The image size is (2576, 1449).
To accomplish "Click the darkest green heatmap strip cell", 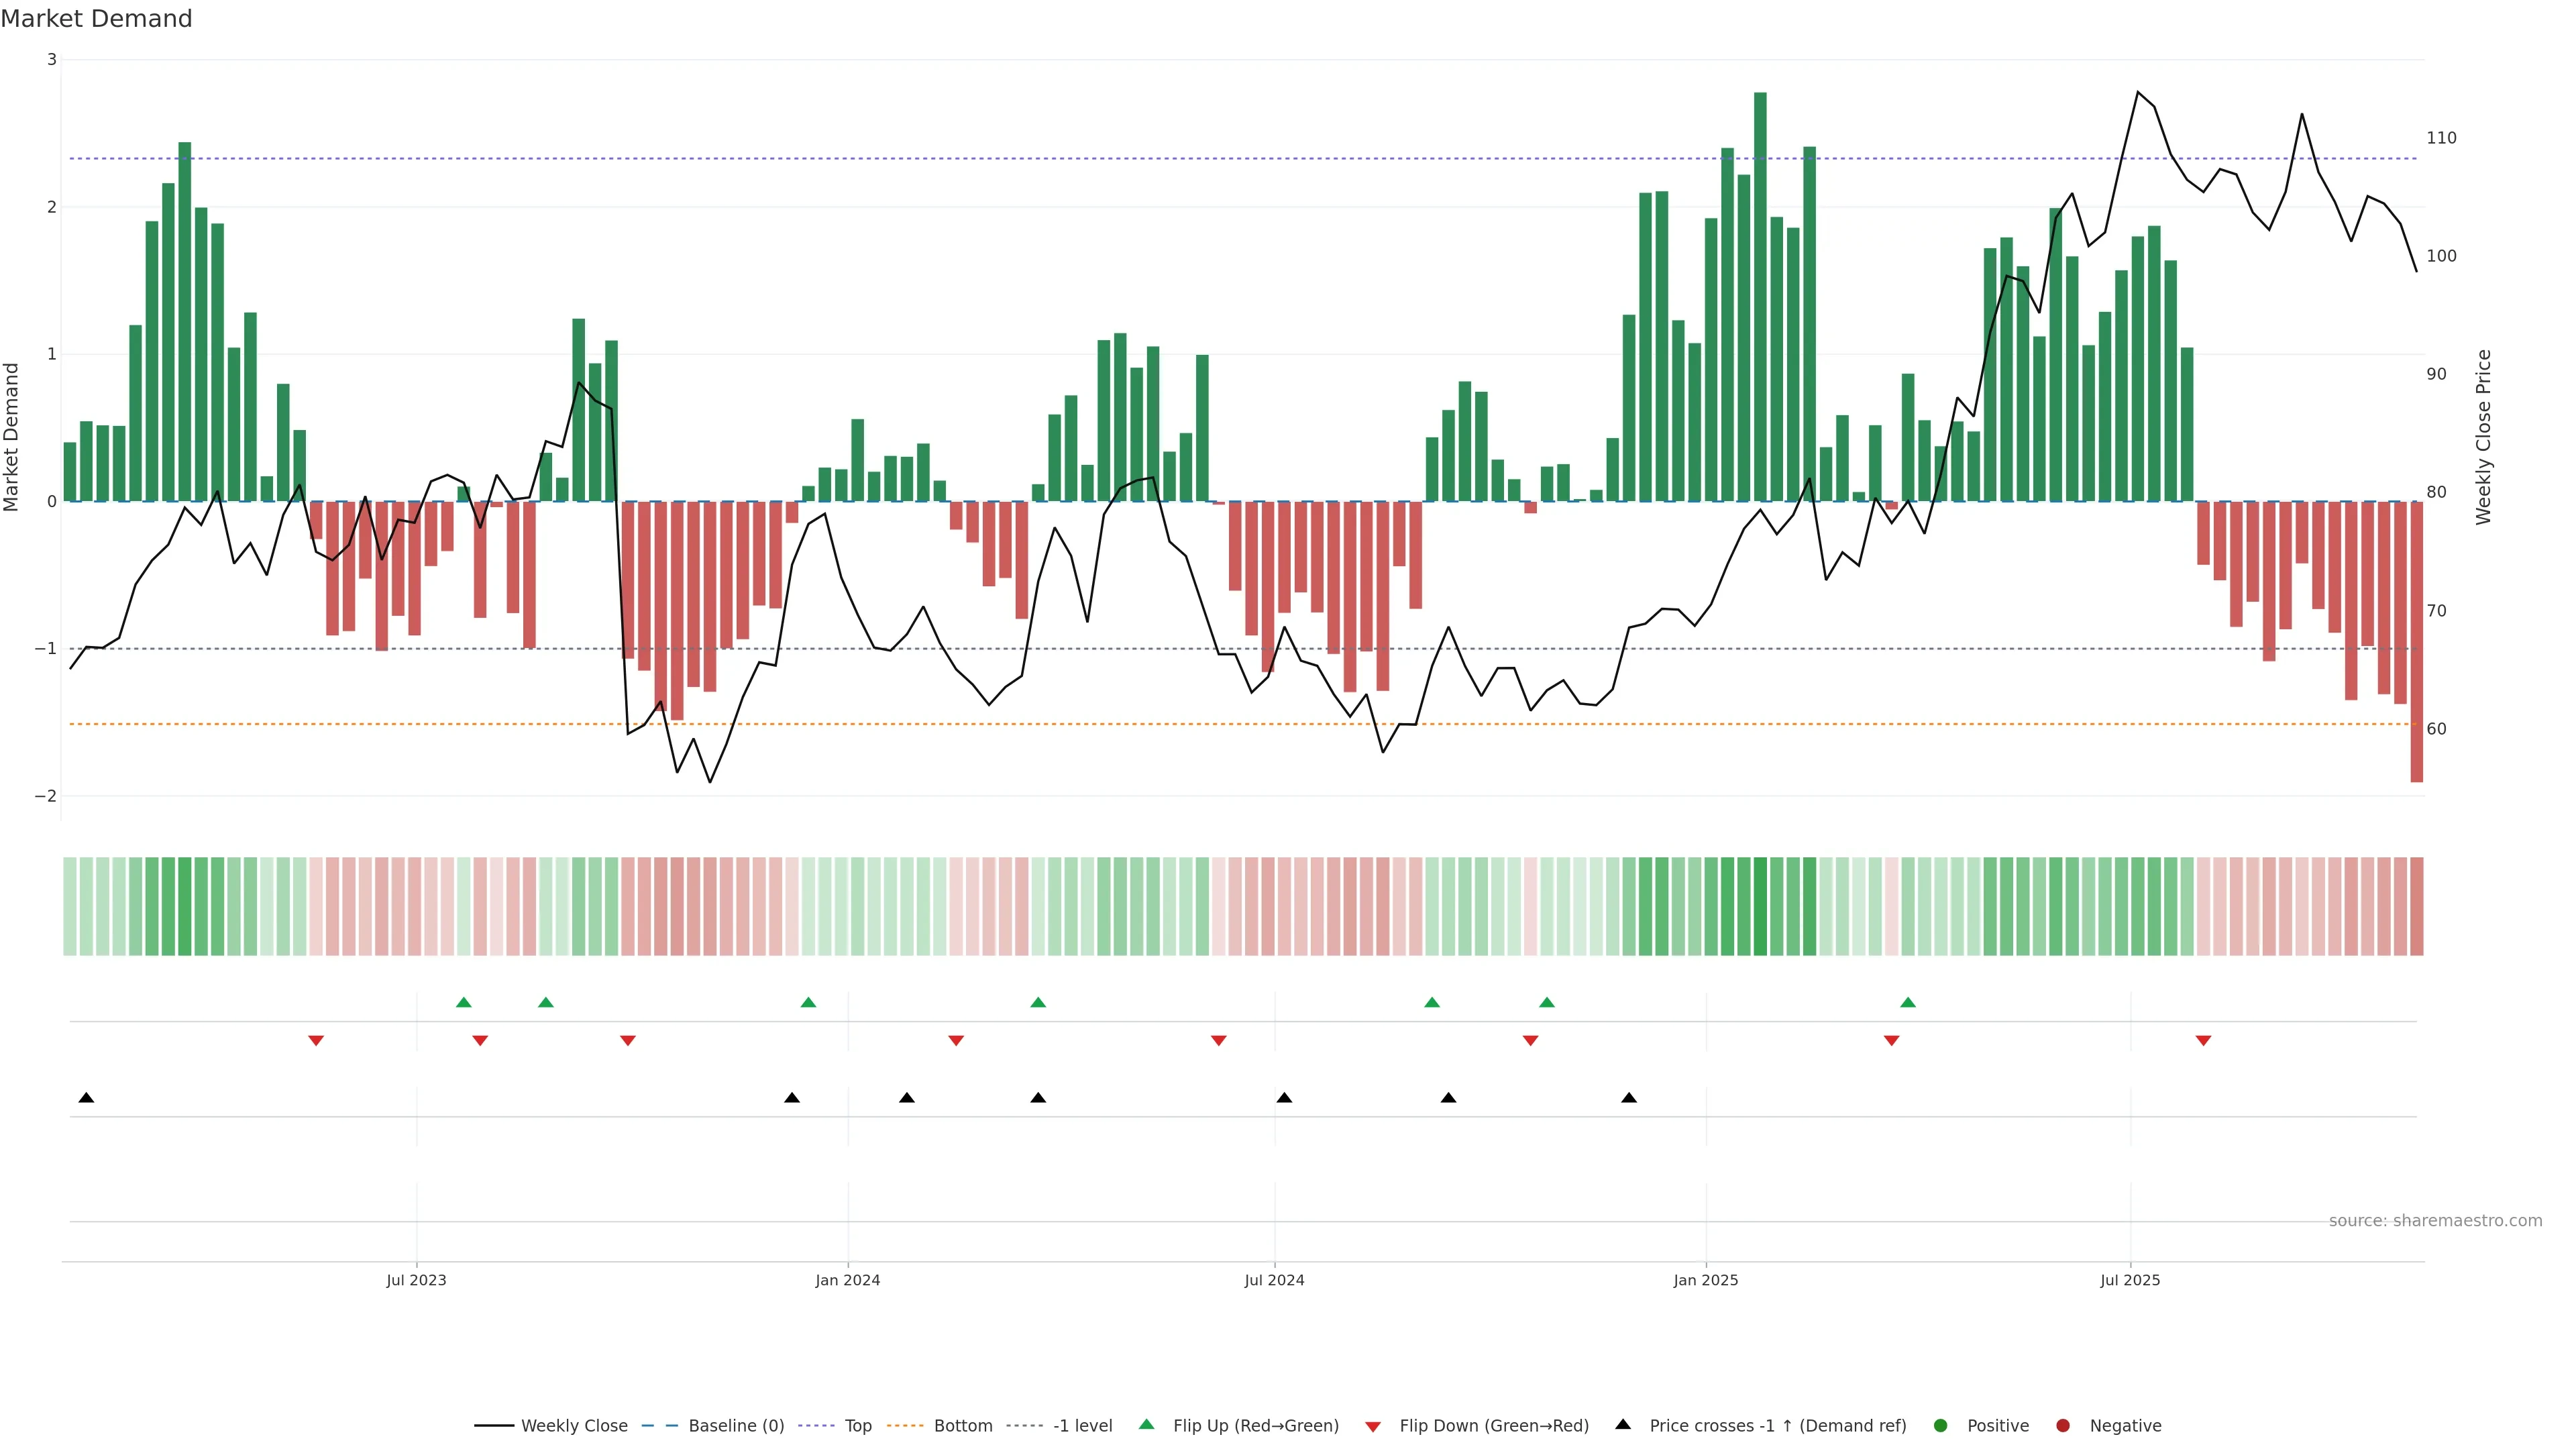I will [1760, 906].
